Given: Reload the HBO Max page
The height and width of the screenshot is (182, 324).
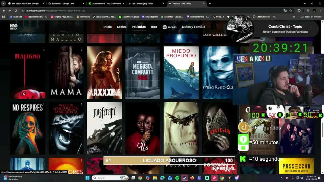Looking at the screenshot, I should (x=16, y=11).
